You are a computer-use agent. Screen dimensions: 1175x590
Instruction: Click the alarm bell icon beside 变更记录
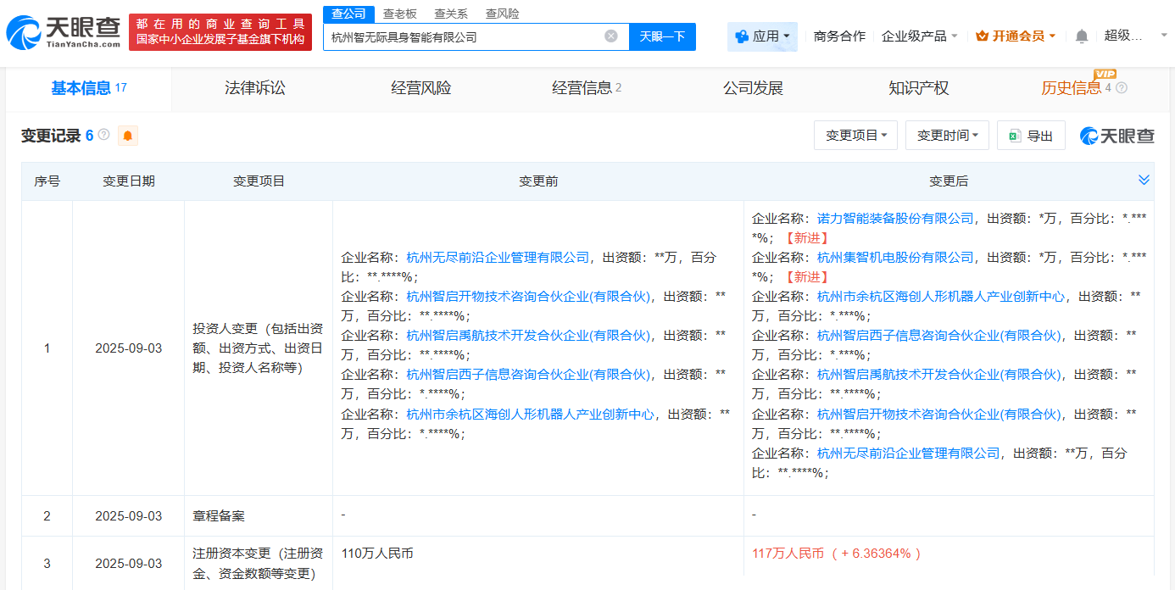click(126, 135)
